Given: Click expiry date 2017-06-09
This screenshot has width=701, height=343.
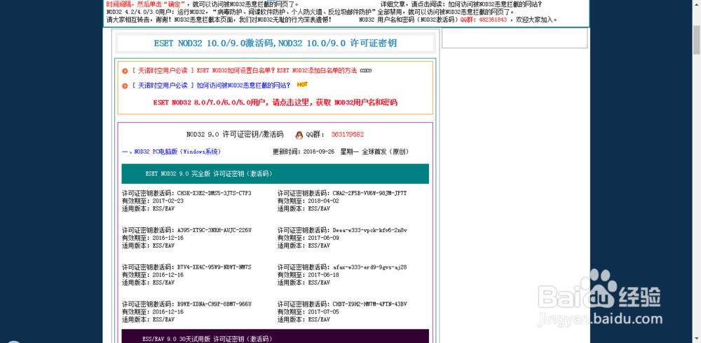Looking at the screenshot, I should (x=323, y=238).
